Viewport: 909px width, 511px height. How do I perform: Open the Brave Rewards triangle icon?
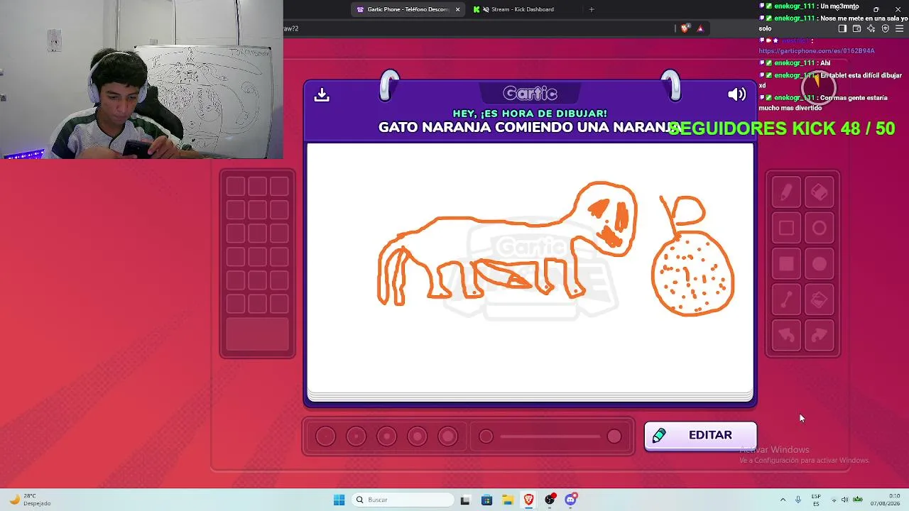click(x=700, y=28)
